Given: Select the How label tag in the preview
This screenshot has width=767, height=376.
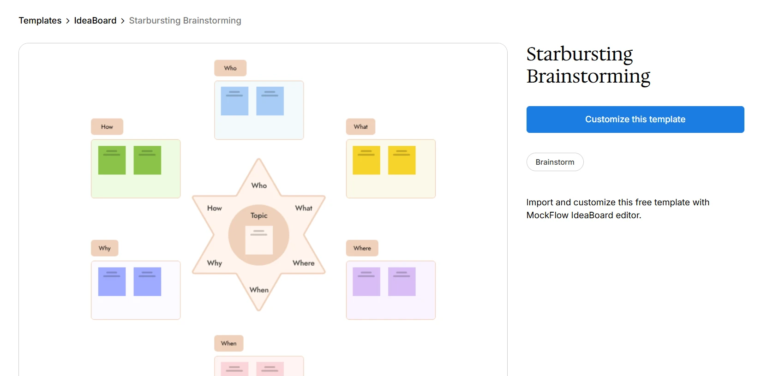Looking at the screenshot, I should coord(107,126).
